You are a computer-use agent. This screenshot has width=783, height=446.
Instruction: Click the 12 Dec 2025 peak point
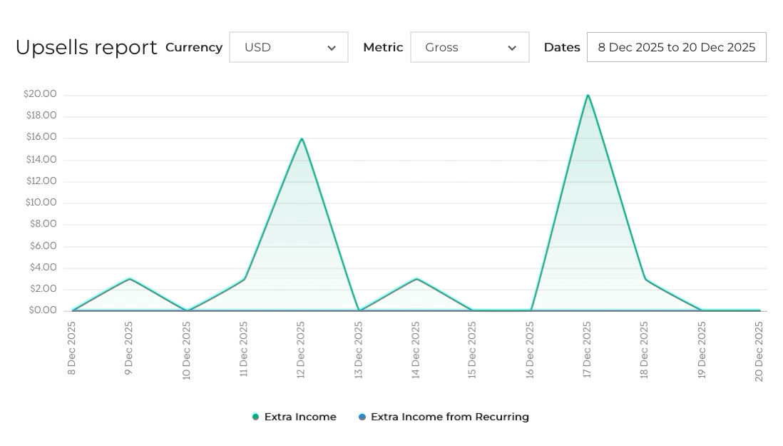coord(302,138)
